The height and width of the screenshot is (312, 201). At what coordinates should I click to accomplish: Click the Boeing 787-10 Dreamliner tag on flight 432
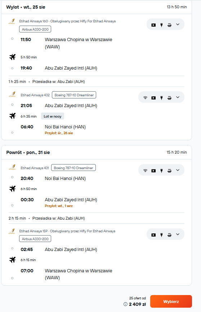coord(74,95)
